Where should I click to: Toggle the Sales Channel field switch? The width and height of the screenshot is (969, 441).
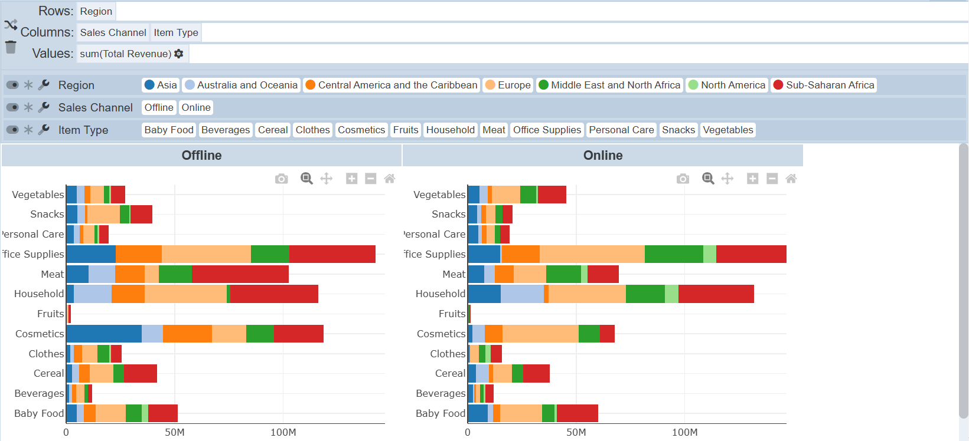pyautogui.click(x=12, y=107)
